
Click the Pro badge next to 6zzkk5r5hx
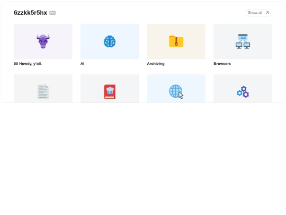[52, 13]
